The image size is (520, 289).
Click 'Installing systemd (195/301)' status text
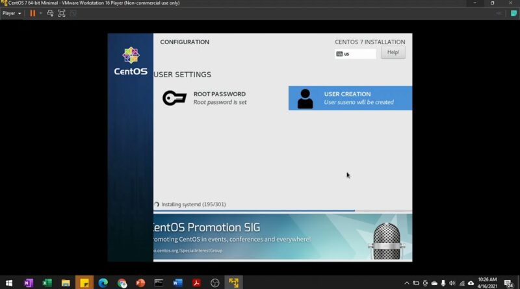click(x=193, y=205)
